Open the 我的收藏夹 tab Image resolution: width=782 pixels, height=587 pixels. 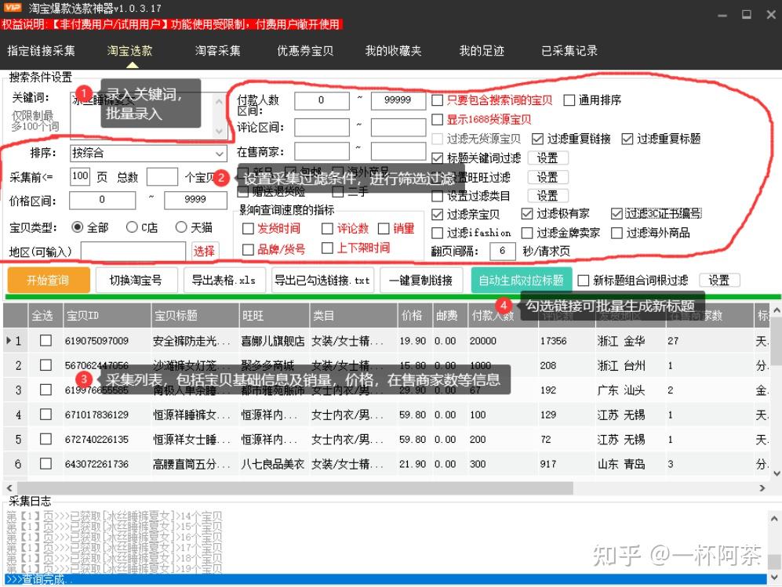(x=393, y=50)
